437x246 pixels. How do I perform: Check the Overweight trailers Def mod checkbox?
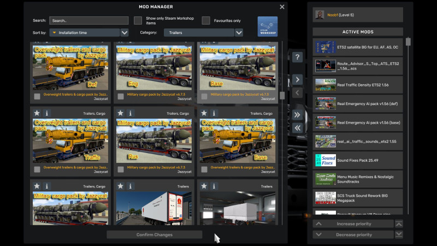pos(37,97)
